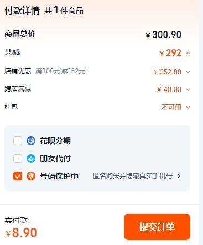Click the 号码保护中 label
This screenshot has width=203, height=245.
pos(59,176)
